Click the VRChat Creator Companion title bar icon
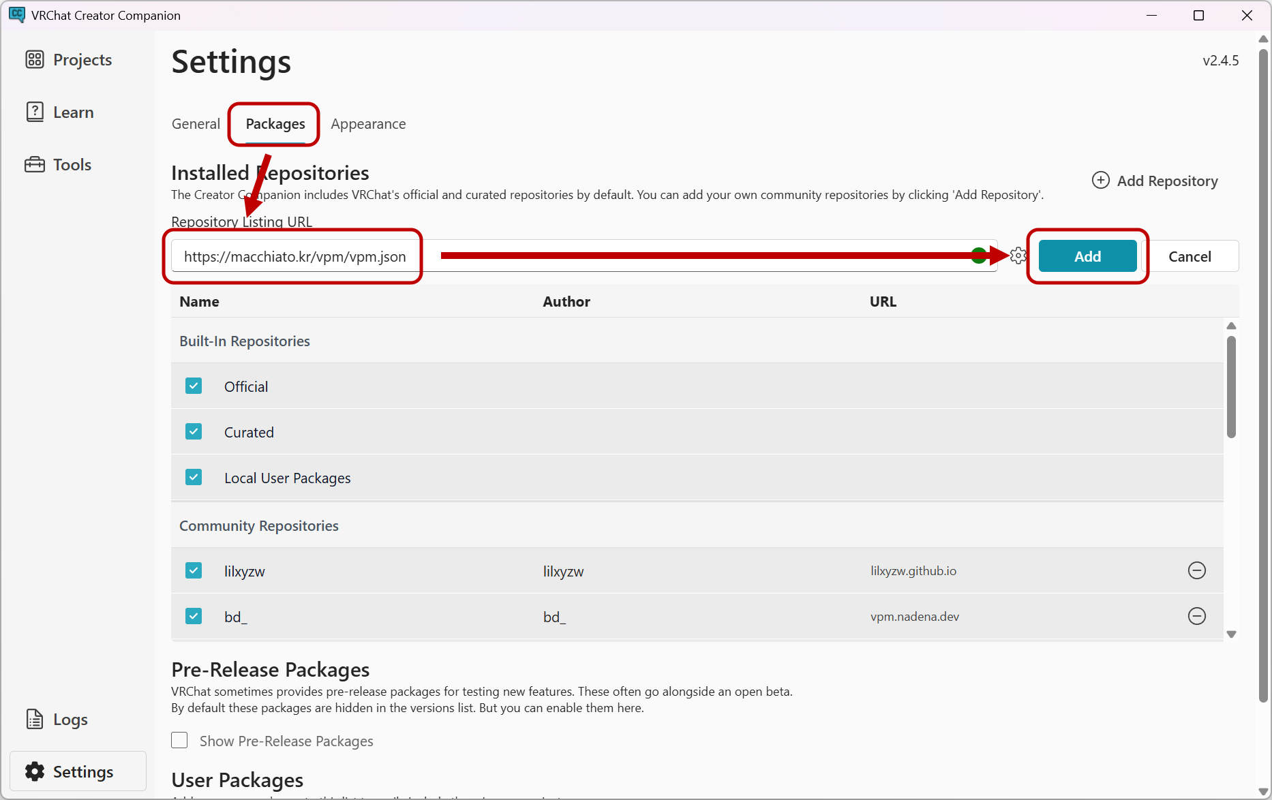The width and height of the screenshot is (1272, 800). (x=17, y=15)
